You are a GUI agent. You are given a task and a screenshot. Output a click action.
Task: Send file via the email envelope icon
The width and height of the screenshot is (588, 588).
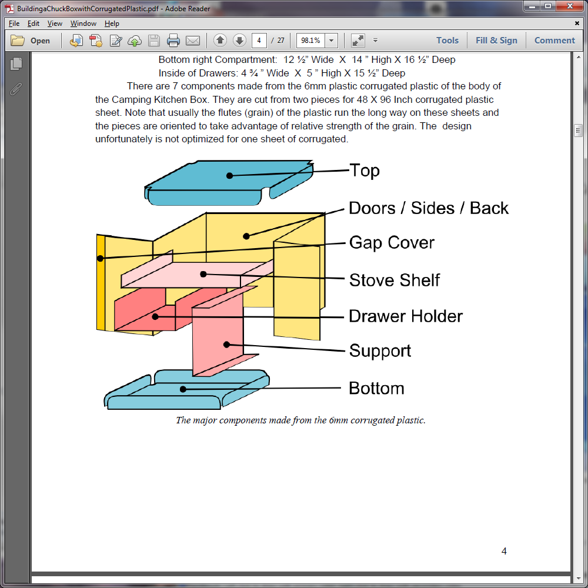coord(193,41)
